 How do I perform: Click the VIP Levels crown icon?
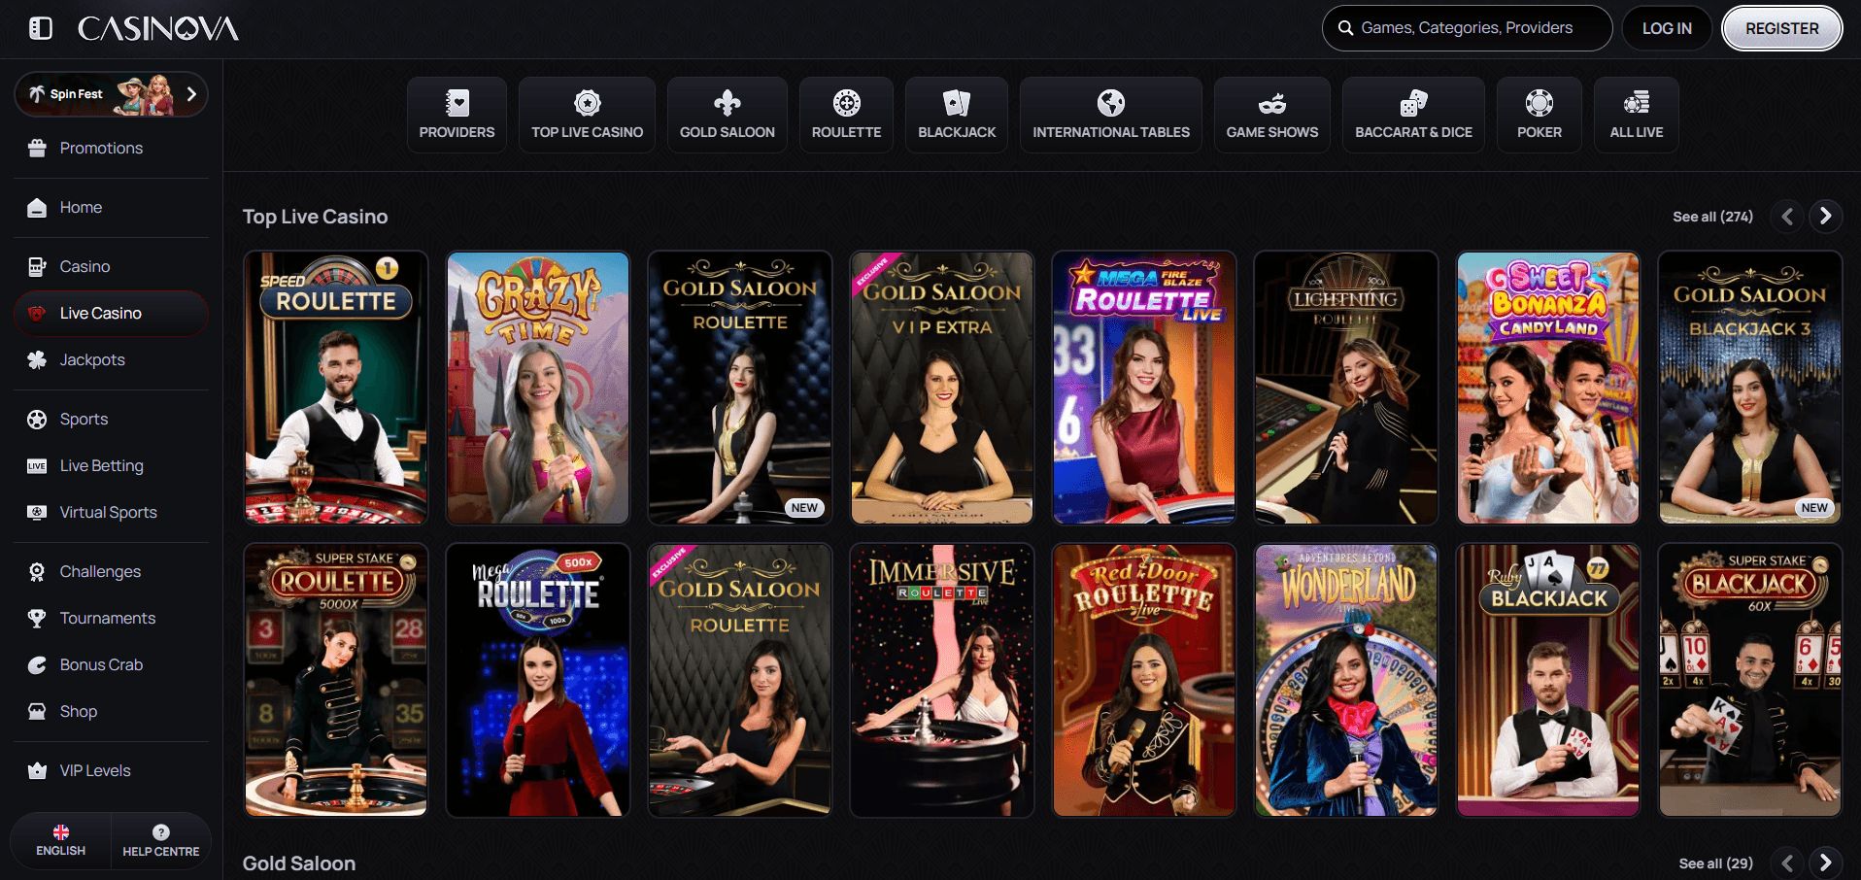coord(37,770)
